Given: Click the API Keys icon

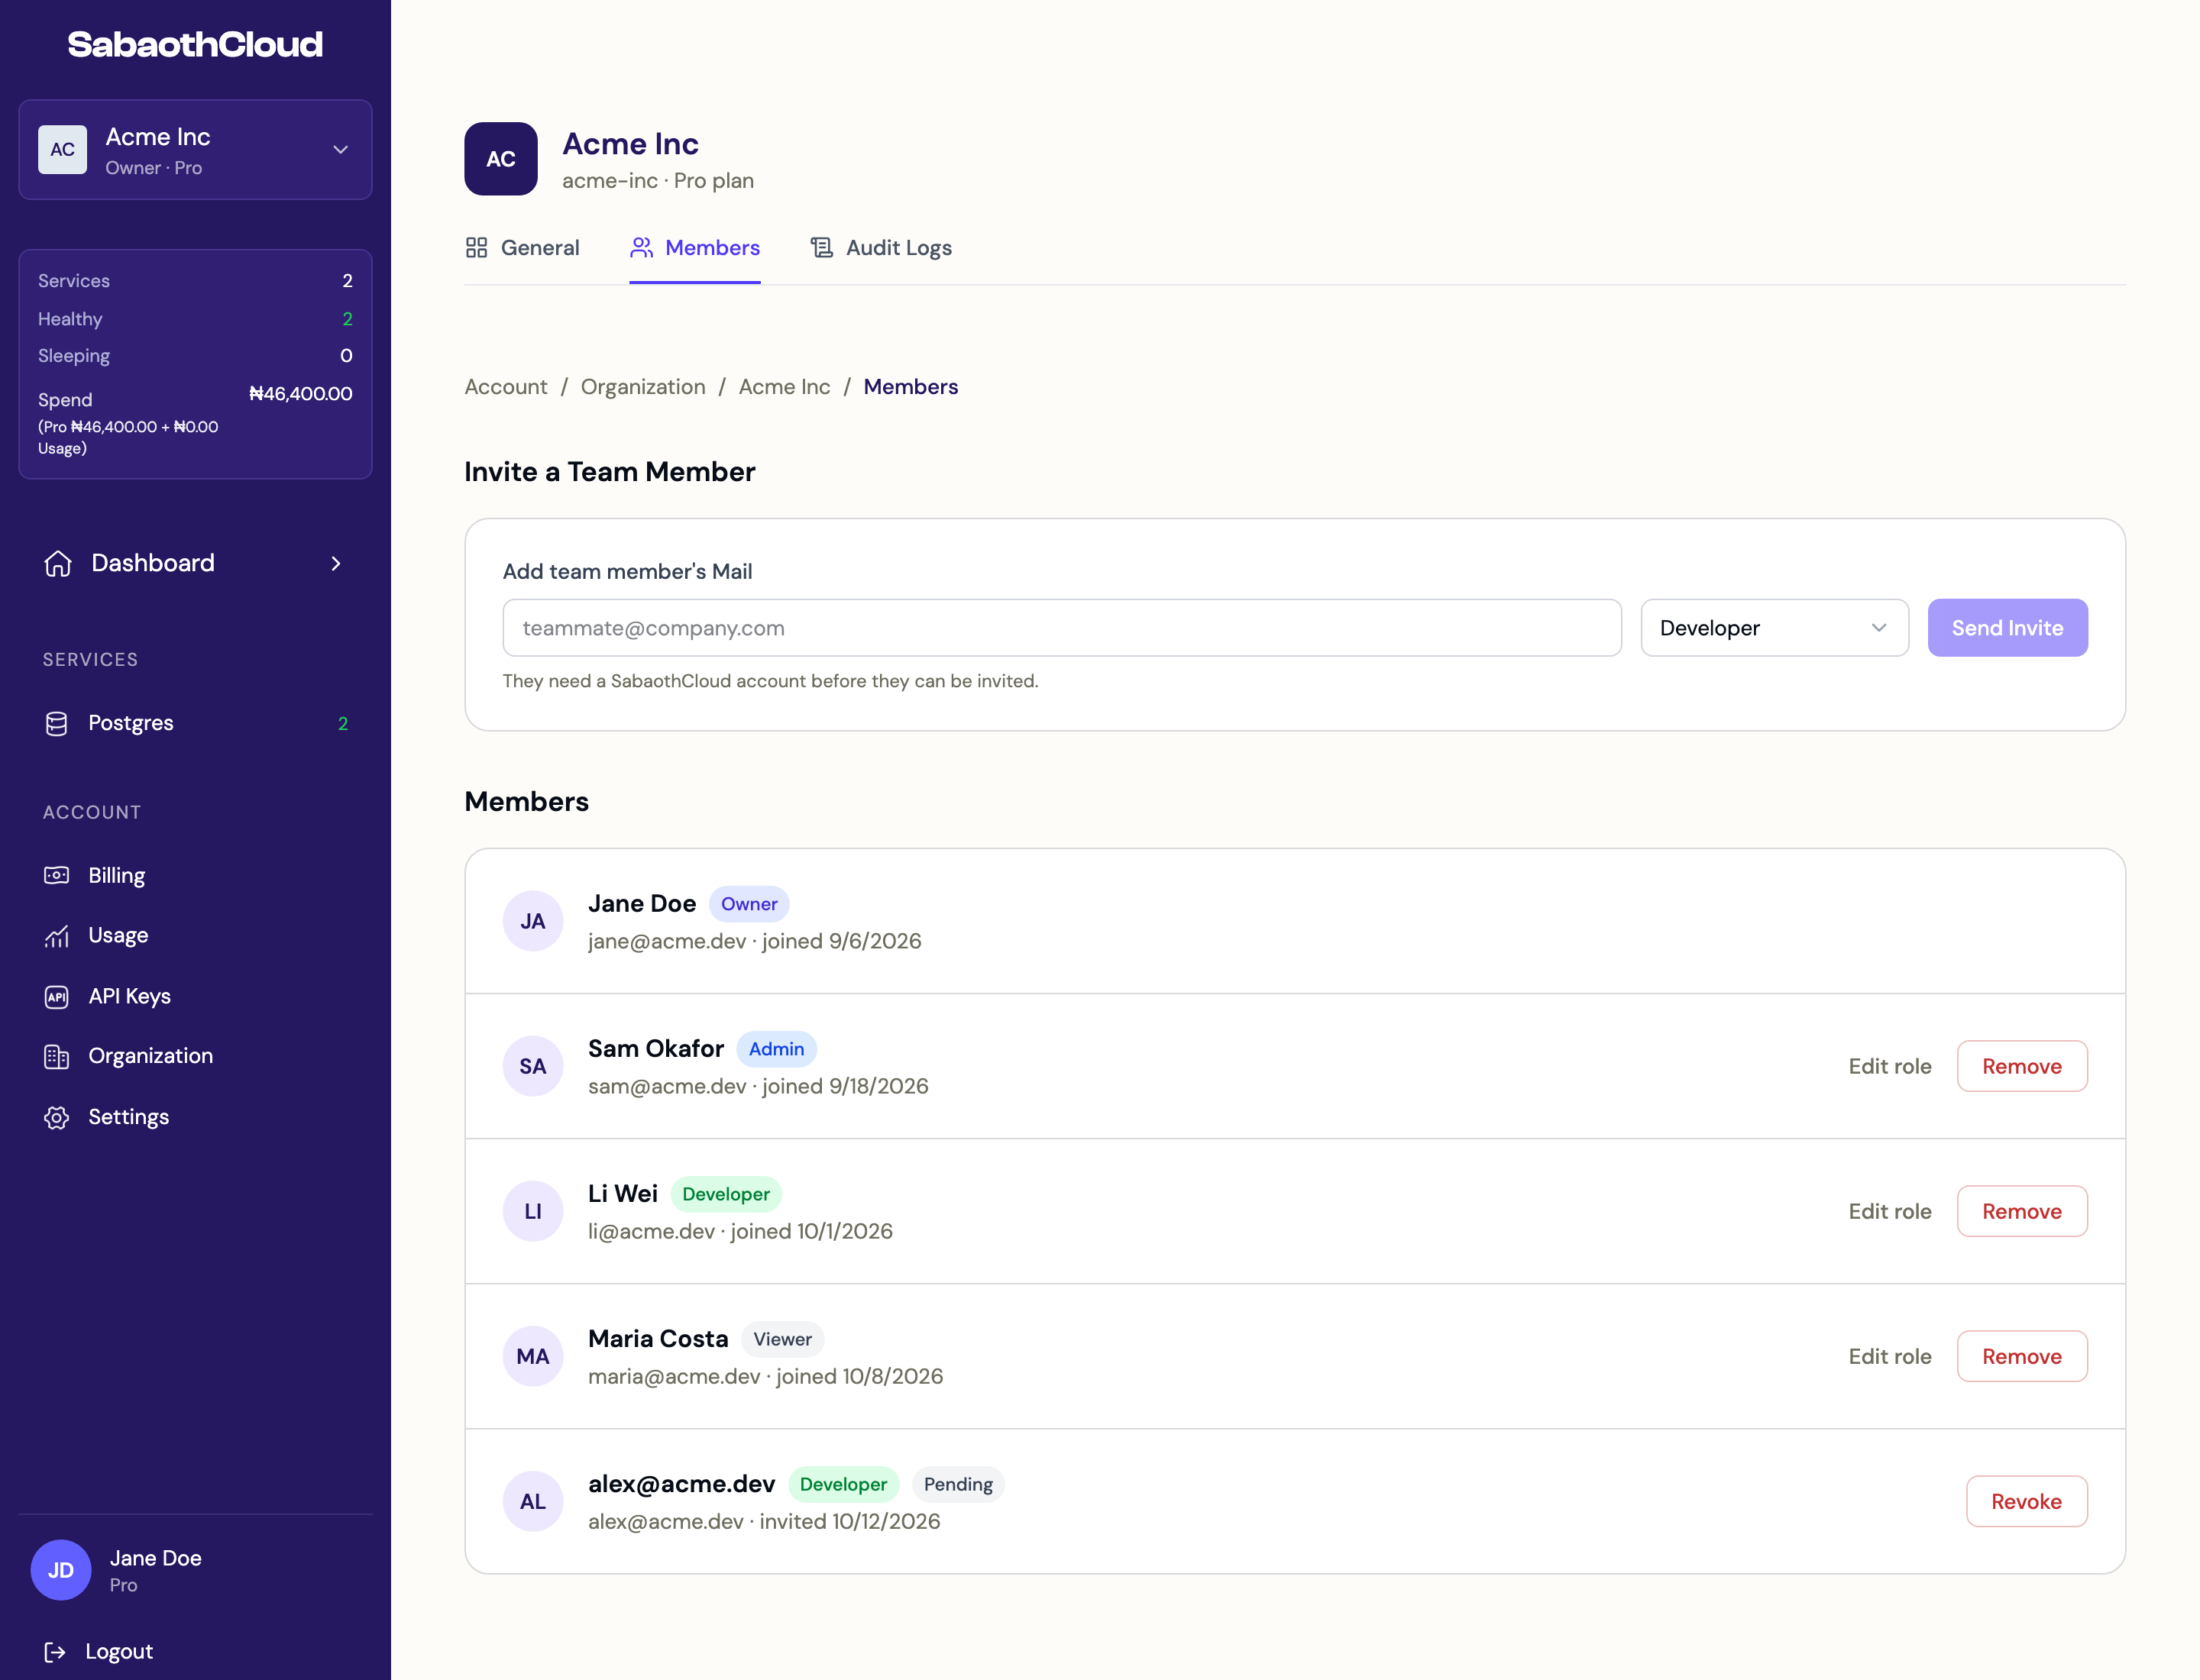Looking at the screenshot, I should click(57, 997).
